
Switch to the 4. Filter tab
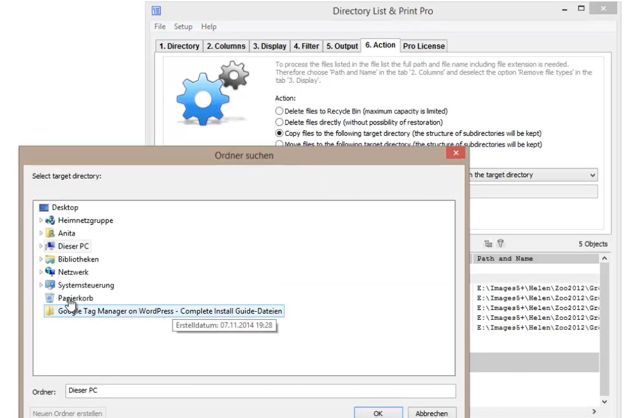coord(306,46)
